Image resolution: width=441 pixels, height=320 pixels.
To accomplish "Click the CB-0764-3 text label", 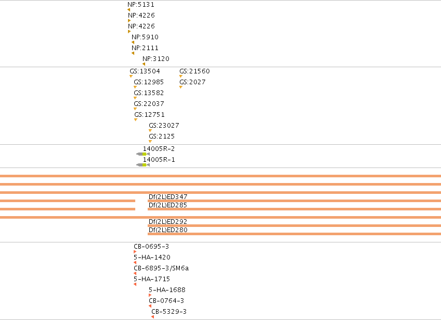I will pyautogui.click(x=166, y=301).
